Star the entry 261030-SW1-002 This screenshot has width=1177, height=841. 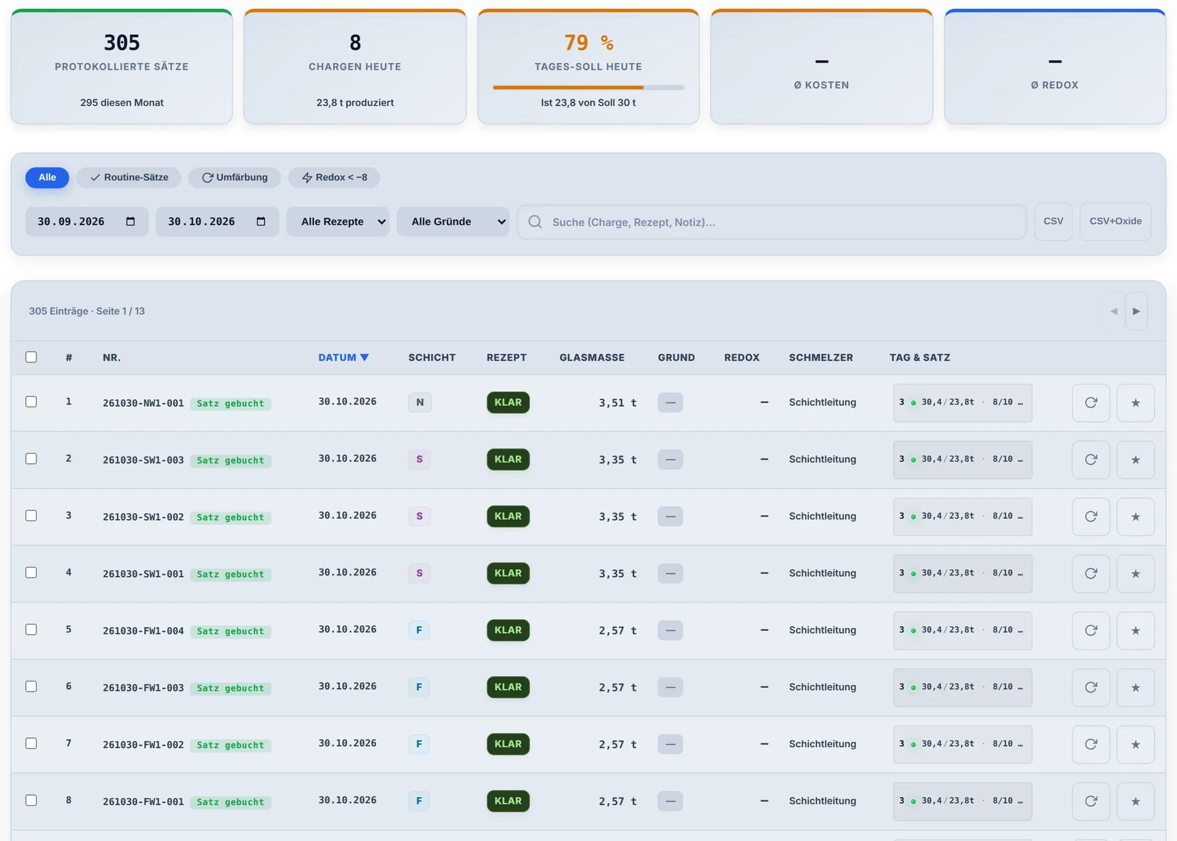point(1135,517)
